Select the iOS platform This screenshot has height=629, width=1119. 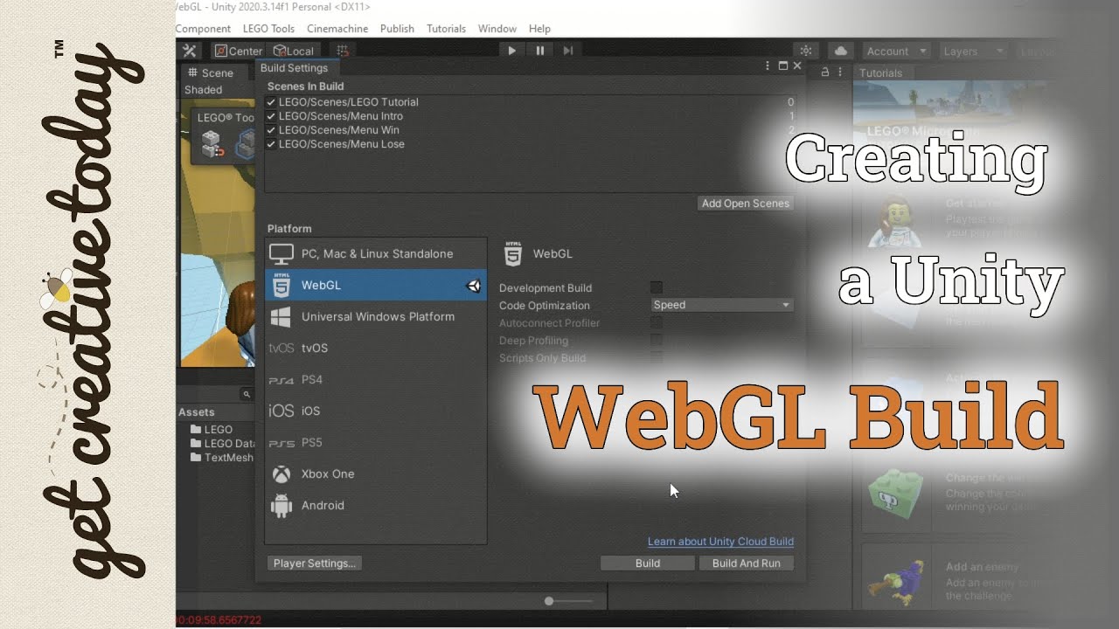[x=376, y=411]
